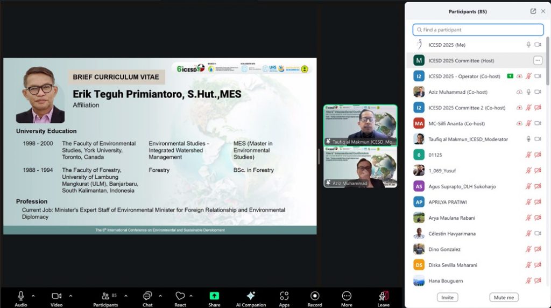Open the Apps icon in toolbar
The height and width of the screenshot is (308, 551).
tap(284, 296)
